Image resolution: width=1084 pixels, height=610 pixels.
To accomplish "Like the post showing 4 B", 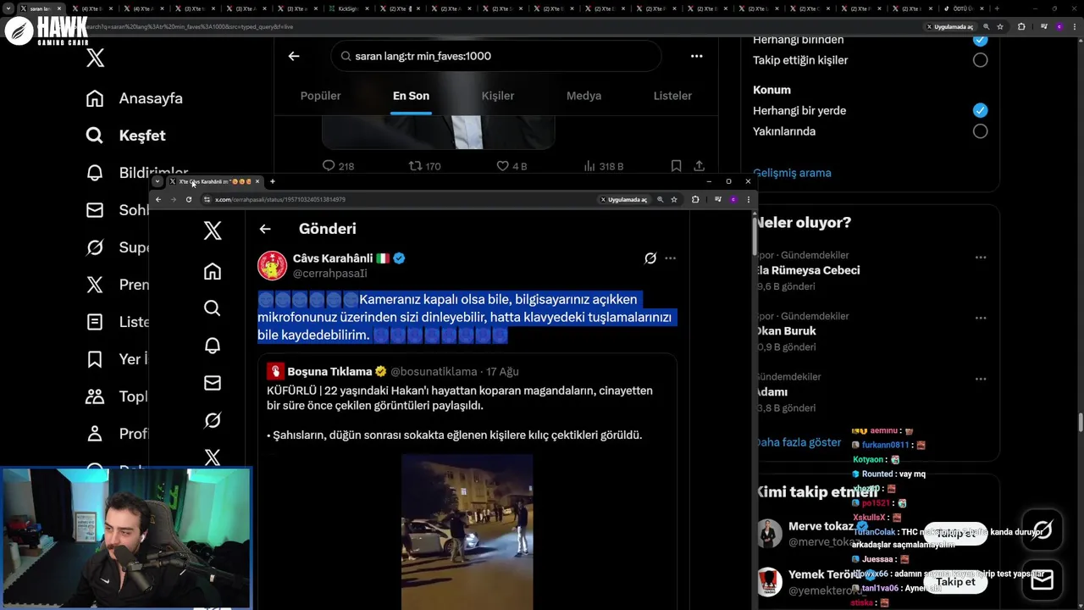I will tap(502, 166).
